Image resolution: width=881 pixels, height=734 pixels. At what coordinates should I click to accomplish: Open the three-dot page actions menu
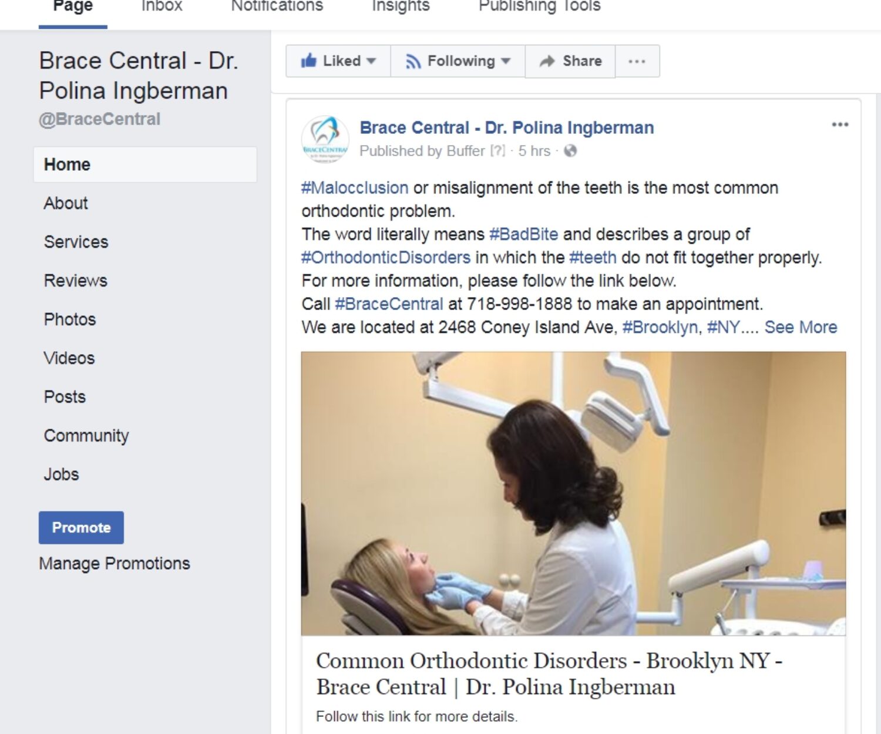coord(637,61)
